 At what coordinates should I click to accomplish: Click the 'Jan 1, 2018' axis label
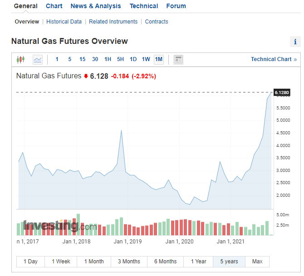76,242
